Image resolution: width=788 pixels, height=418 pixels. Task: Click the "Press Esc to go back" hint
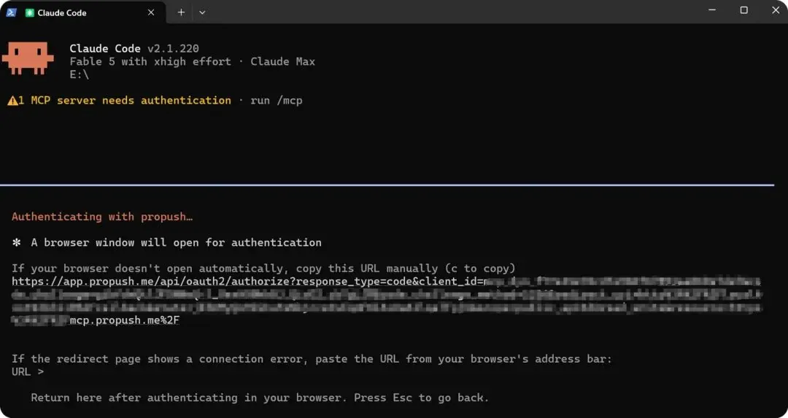(x=421, y=398)
